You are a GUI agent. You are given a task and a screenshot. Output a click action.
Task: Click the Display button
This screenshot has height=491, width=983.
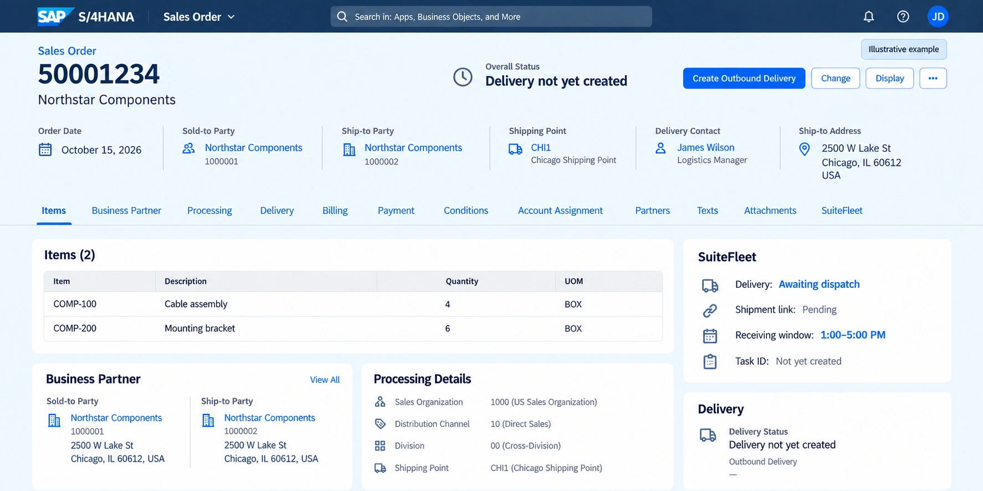pos(890,78)
